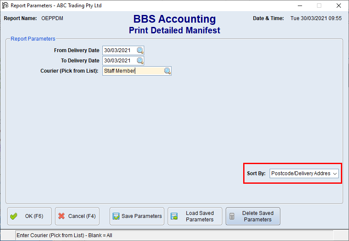Screen dimensions: 349x241
Task: Click the Save Parameters button
Action: pyautogui.click(x=137, y=216)
